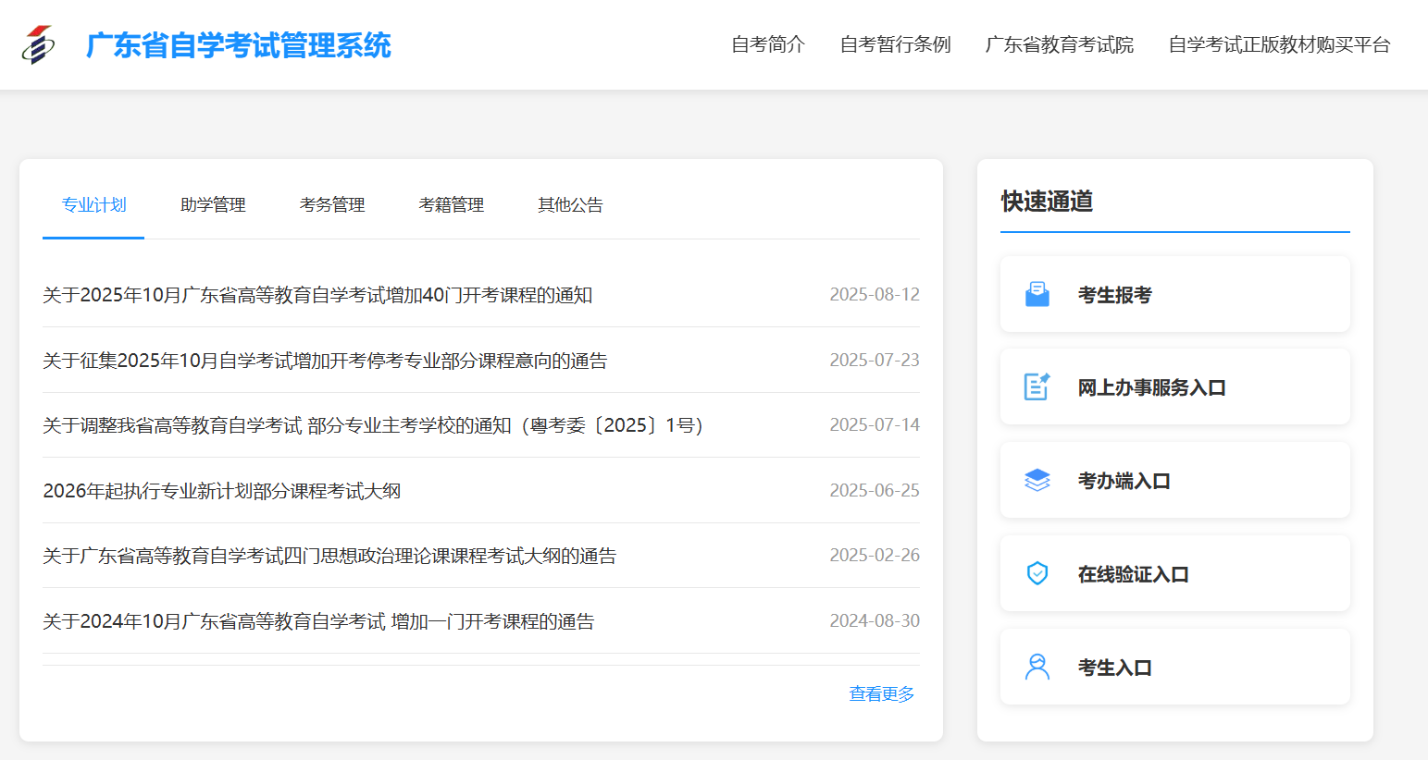Click the person icon beside 考生入口
This screenshot has height=760, width=1428.
click(x=1037, y=668)
